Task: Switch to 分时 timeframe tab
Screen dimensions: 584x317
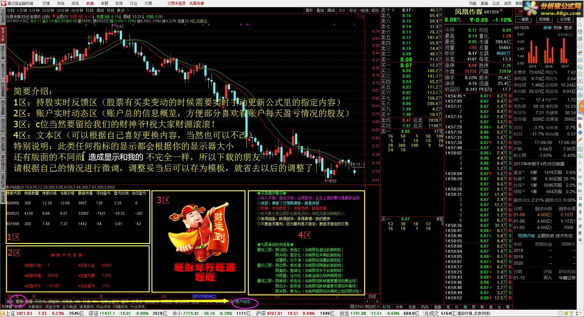Action: (x=11, y=10)
